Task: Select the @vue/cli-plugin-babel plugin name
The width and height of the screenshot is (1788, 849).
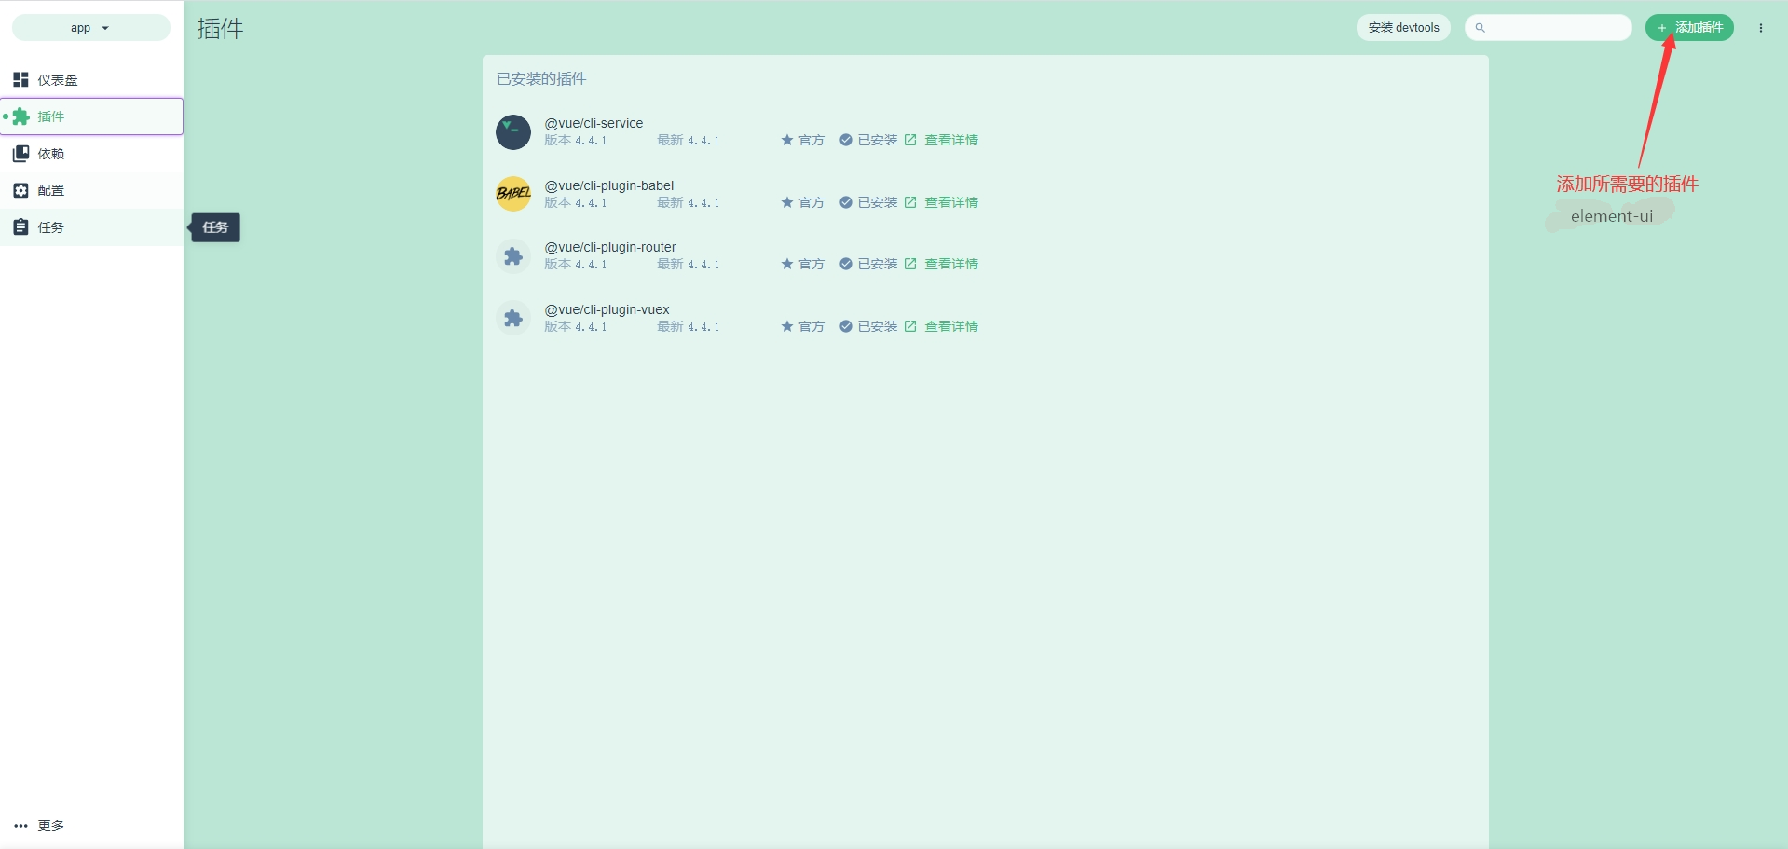Action: point(609,185)
